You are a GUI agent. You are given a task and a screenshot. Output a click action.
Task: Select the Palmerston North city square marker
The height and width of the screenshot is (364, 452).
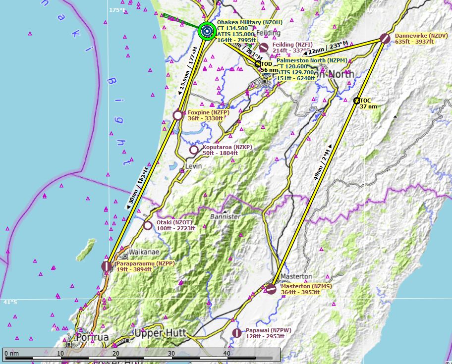[x=265, y=82]
